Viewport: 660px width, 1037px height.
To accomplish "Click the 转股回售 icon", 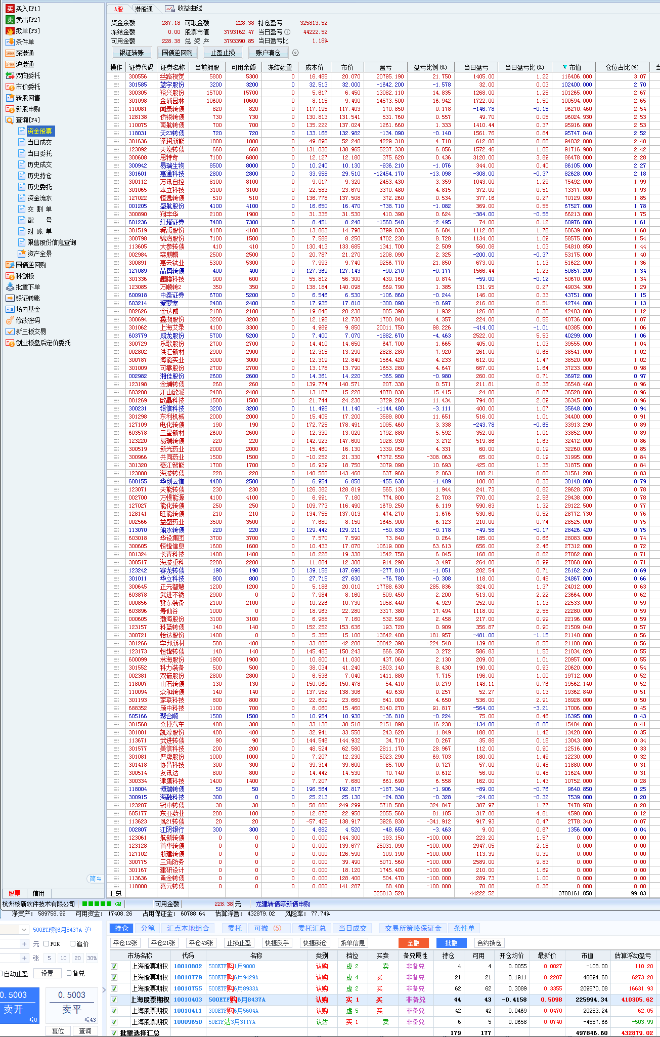I will (10, 98).
